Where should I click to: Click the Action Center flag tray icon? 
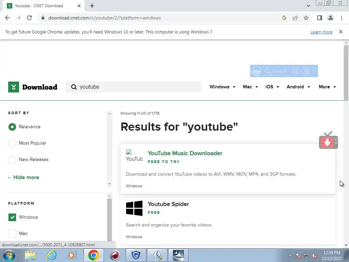[x=298, y=256]
